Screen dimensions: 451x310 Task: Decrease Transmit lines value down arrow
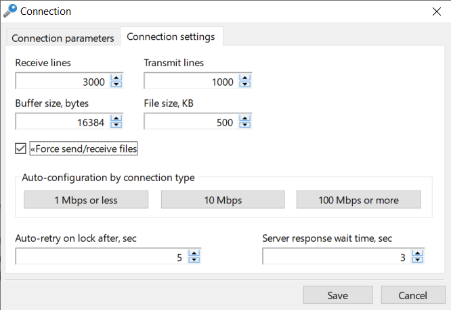[x=244, y=84]
